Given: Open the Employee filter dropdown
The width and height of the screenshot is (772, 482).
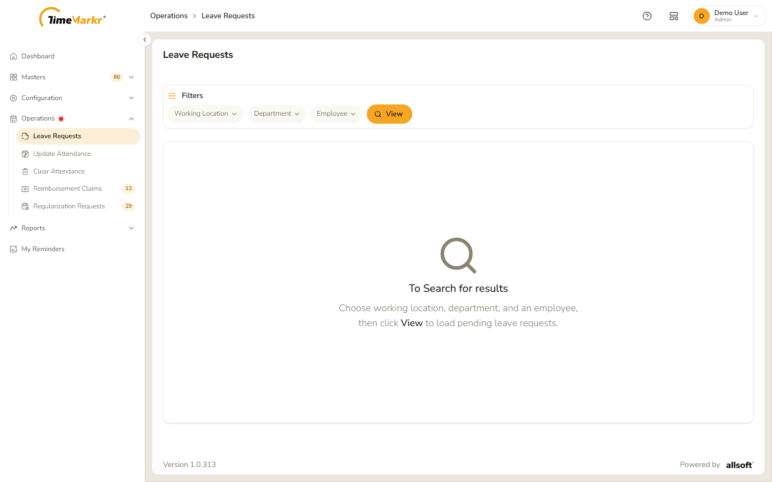Looking at the screenshot, I should point(336,114).
